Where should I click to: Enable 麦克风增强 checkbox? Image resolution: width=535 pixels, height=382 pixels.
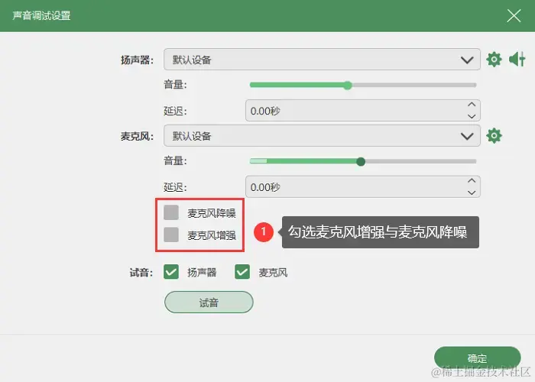click(x=171, y=235)
